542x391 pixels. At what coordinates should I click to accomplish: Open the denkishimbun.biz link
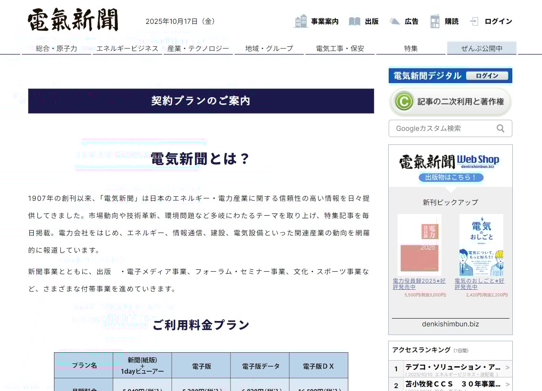(x=450, y=324)
